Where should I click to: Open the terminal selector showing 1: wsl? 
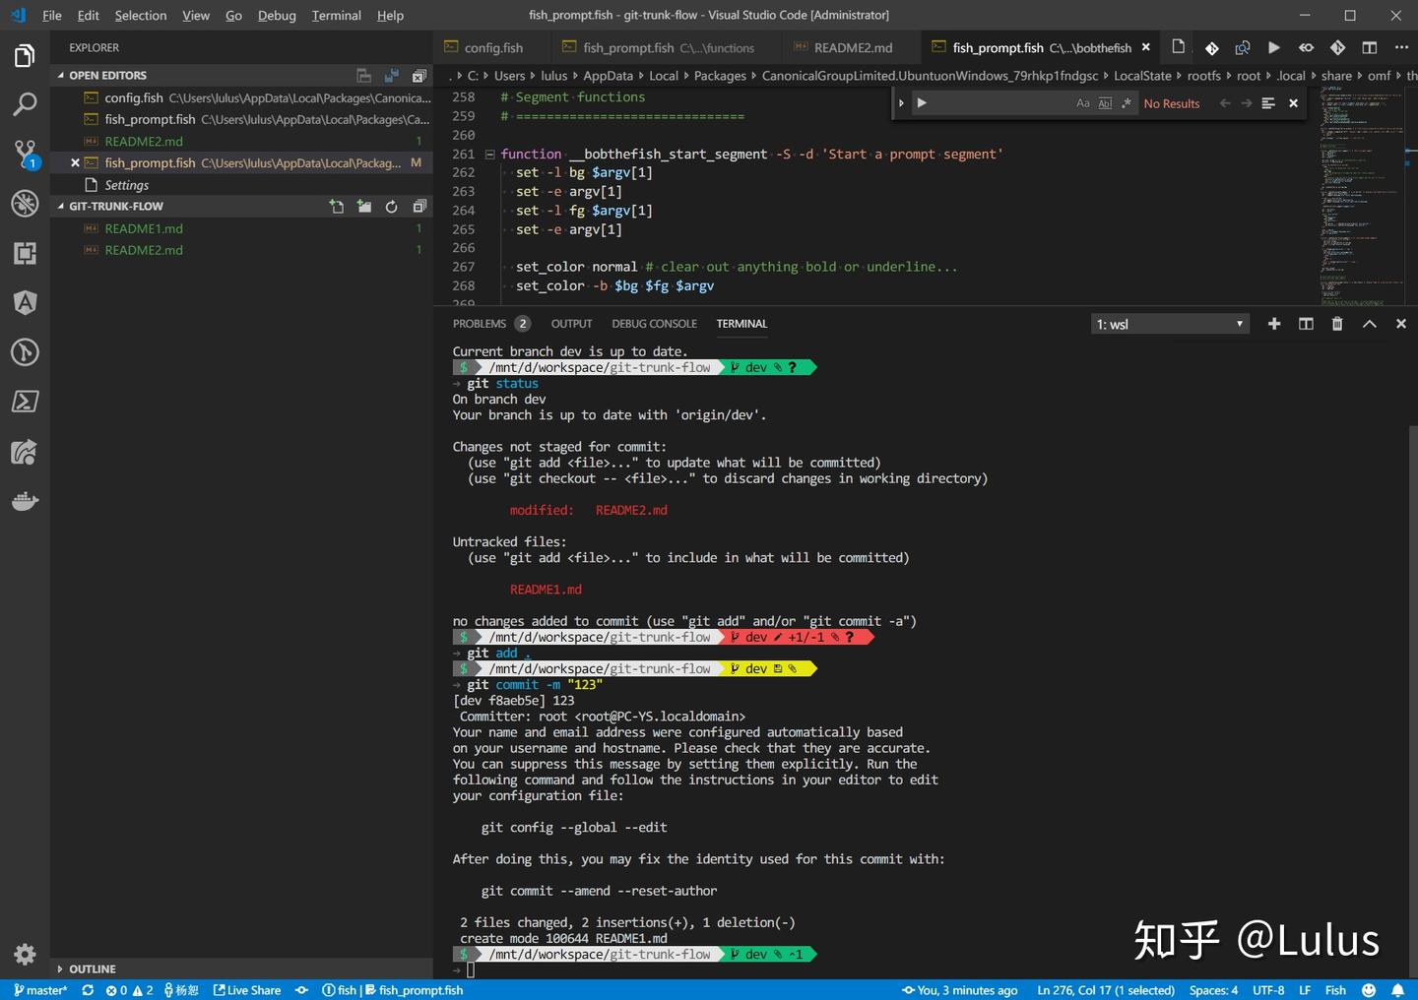pos(1170,323)
